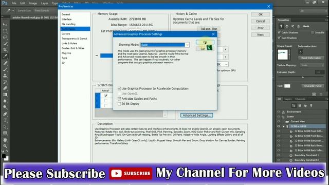Switch to the Layers tab
The width and height of the screenshot is (329, 185).
[x=288, y=99]
